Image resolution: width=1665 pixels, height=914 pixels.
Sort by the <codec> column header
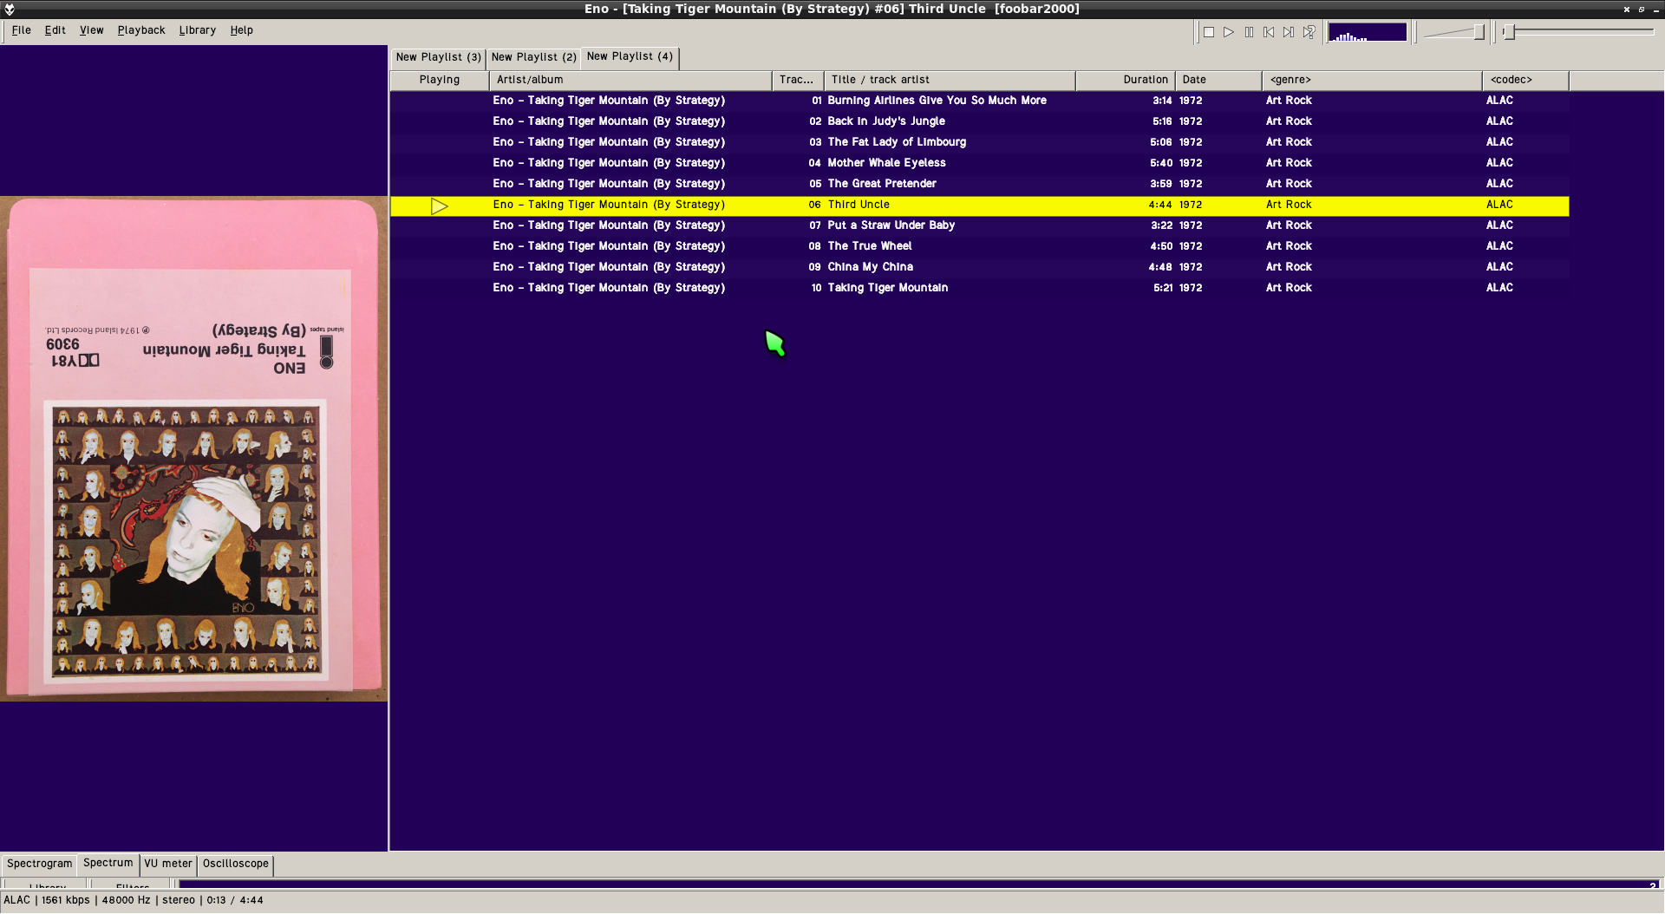[x=1525, y=80]
